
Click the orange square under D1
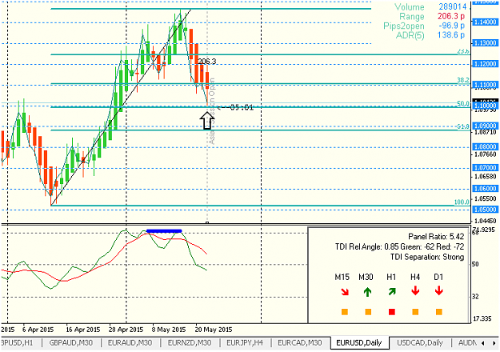(x=439, y=312)
